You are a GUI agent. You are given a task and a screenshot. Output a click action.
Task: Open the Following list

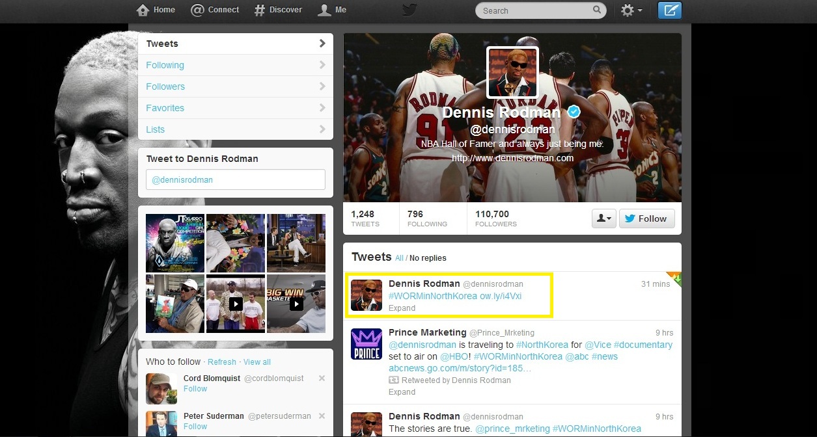coord(236,65)
